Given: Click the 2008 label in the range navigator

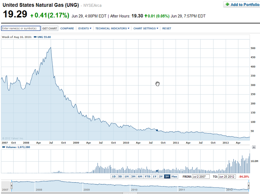Looking at the screenshot, I should pyautogui.click(x=39, y=190).
